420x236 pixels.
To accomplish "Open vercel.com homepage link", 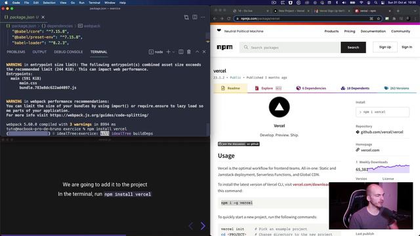I will click(370, 150).
